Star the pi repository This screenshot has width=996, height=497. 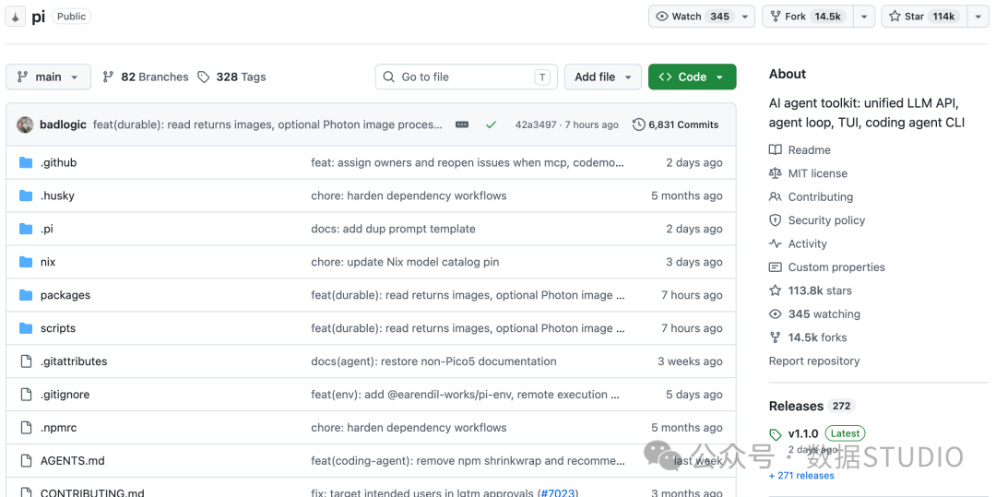pos(924,17)
